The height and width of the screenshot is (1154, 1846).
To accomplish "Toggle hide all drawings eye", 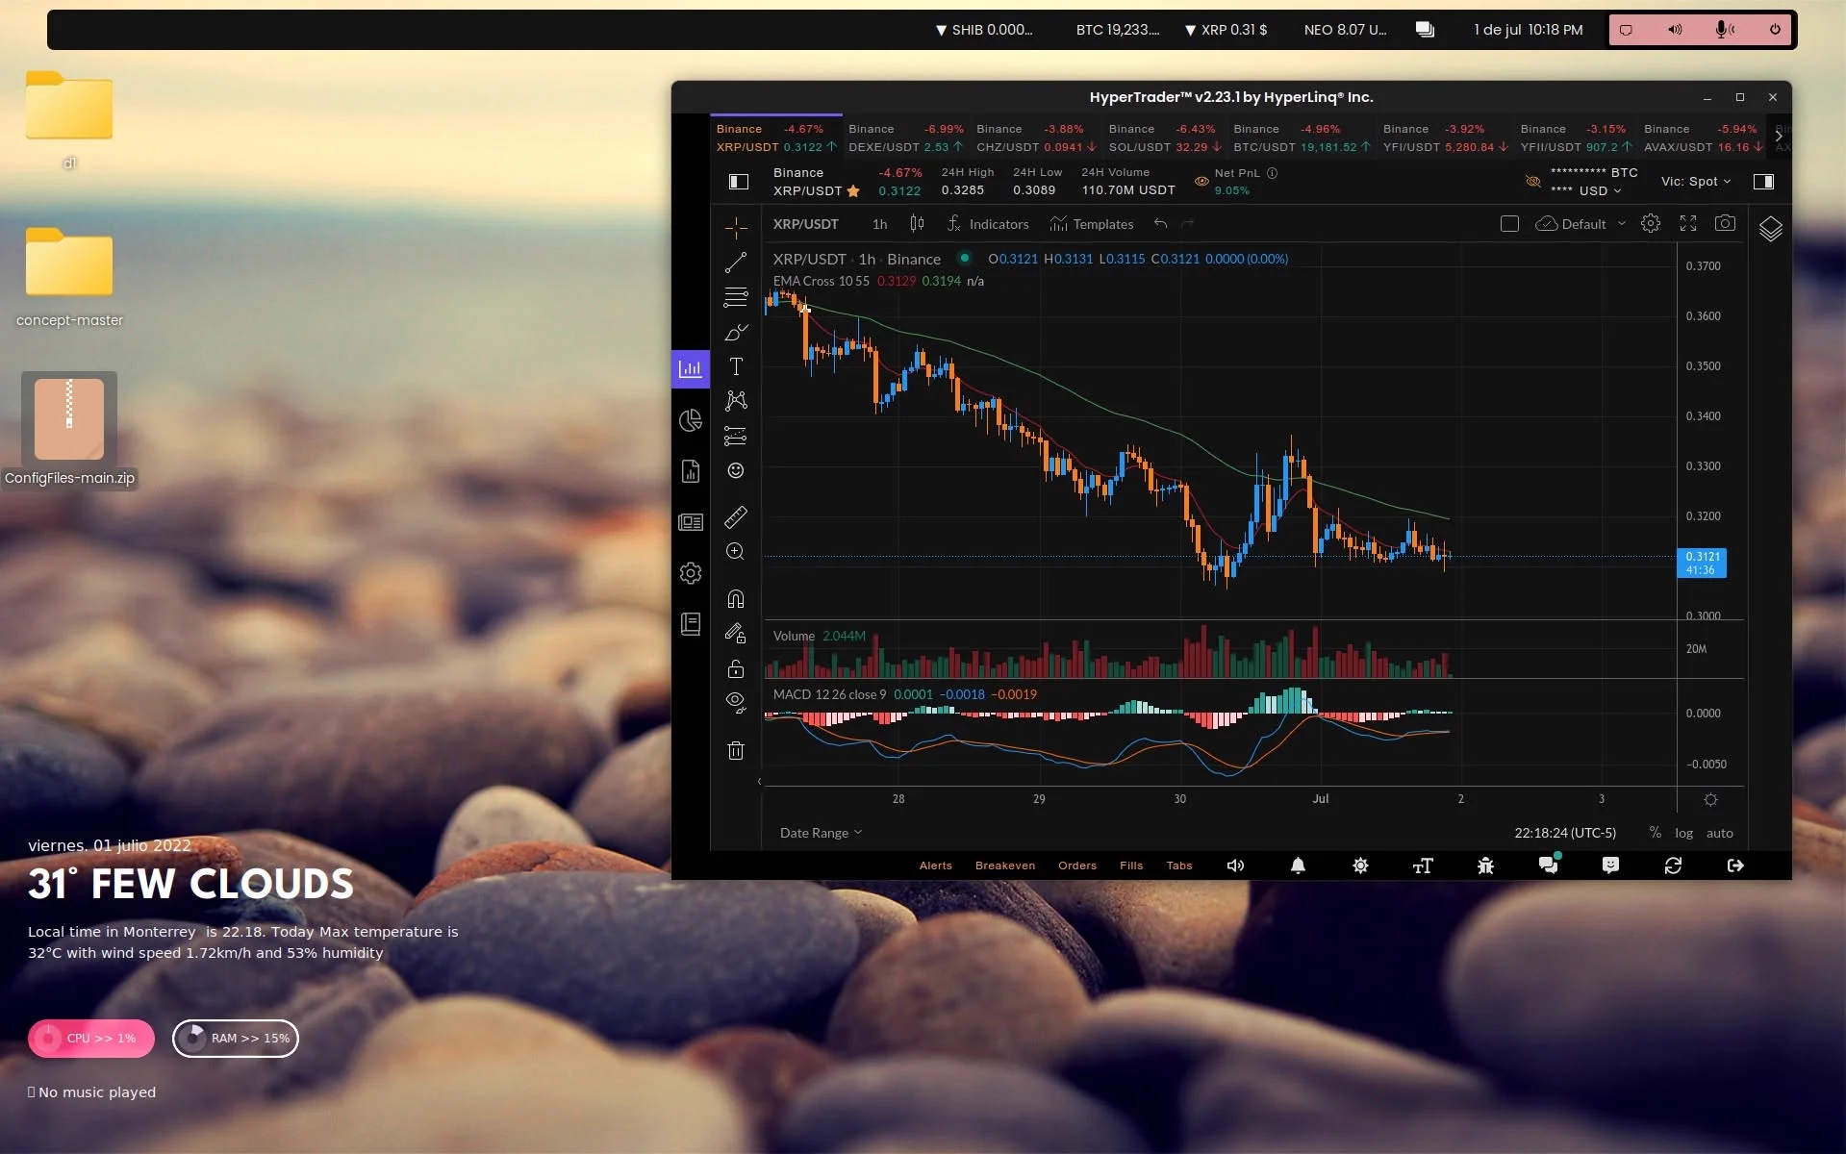I will (x=736, y=702).
